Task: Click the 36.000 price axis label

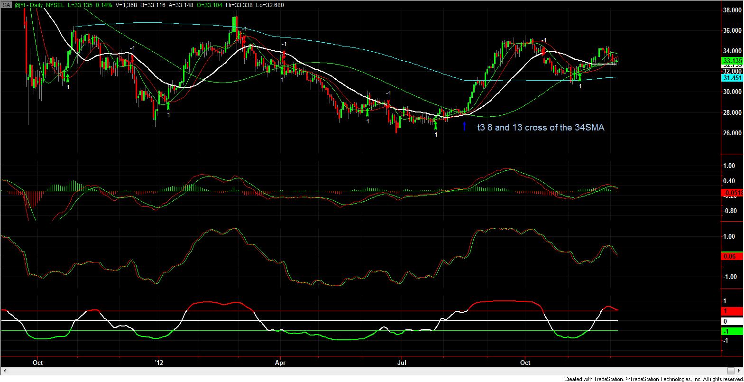Action: click(732, 31)
